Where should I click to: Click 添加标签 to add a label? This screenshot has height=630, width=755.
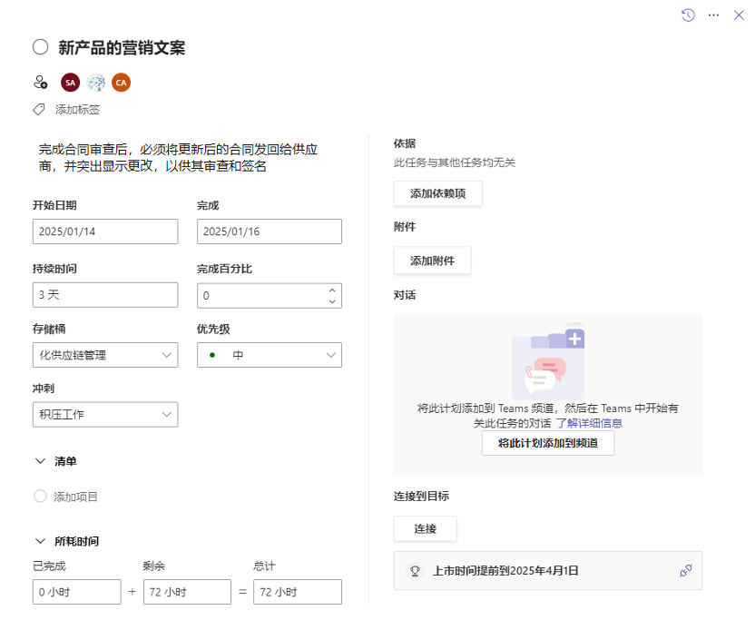[x=77, y=110]
